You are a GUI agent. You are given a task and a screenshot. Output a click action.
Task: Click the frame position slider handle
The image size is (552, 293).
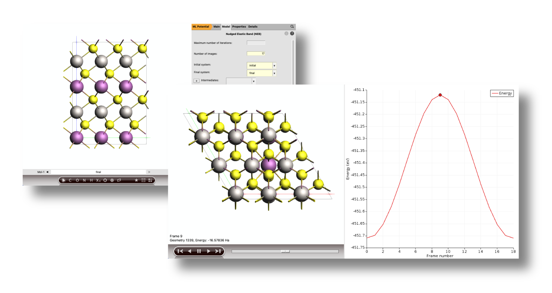pyautogui.click(x=285, y=251)
